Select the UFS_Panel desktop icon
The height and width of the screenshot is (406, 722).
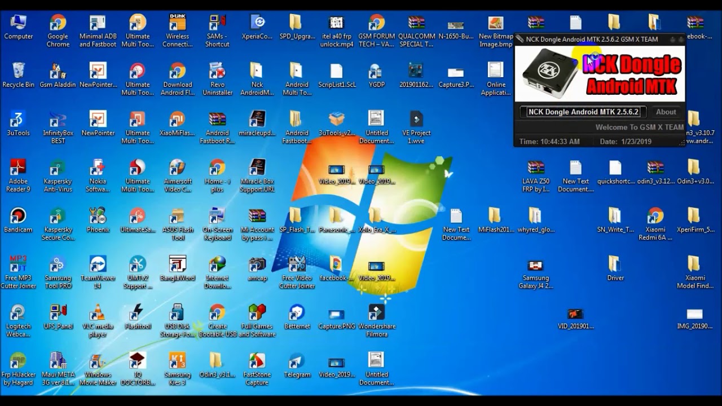pos(58,317)
